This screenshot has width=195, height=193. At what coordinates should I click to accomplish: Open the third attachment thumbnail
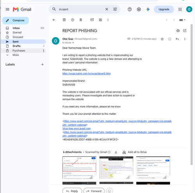point(153,168)
